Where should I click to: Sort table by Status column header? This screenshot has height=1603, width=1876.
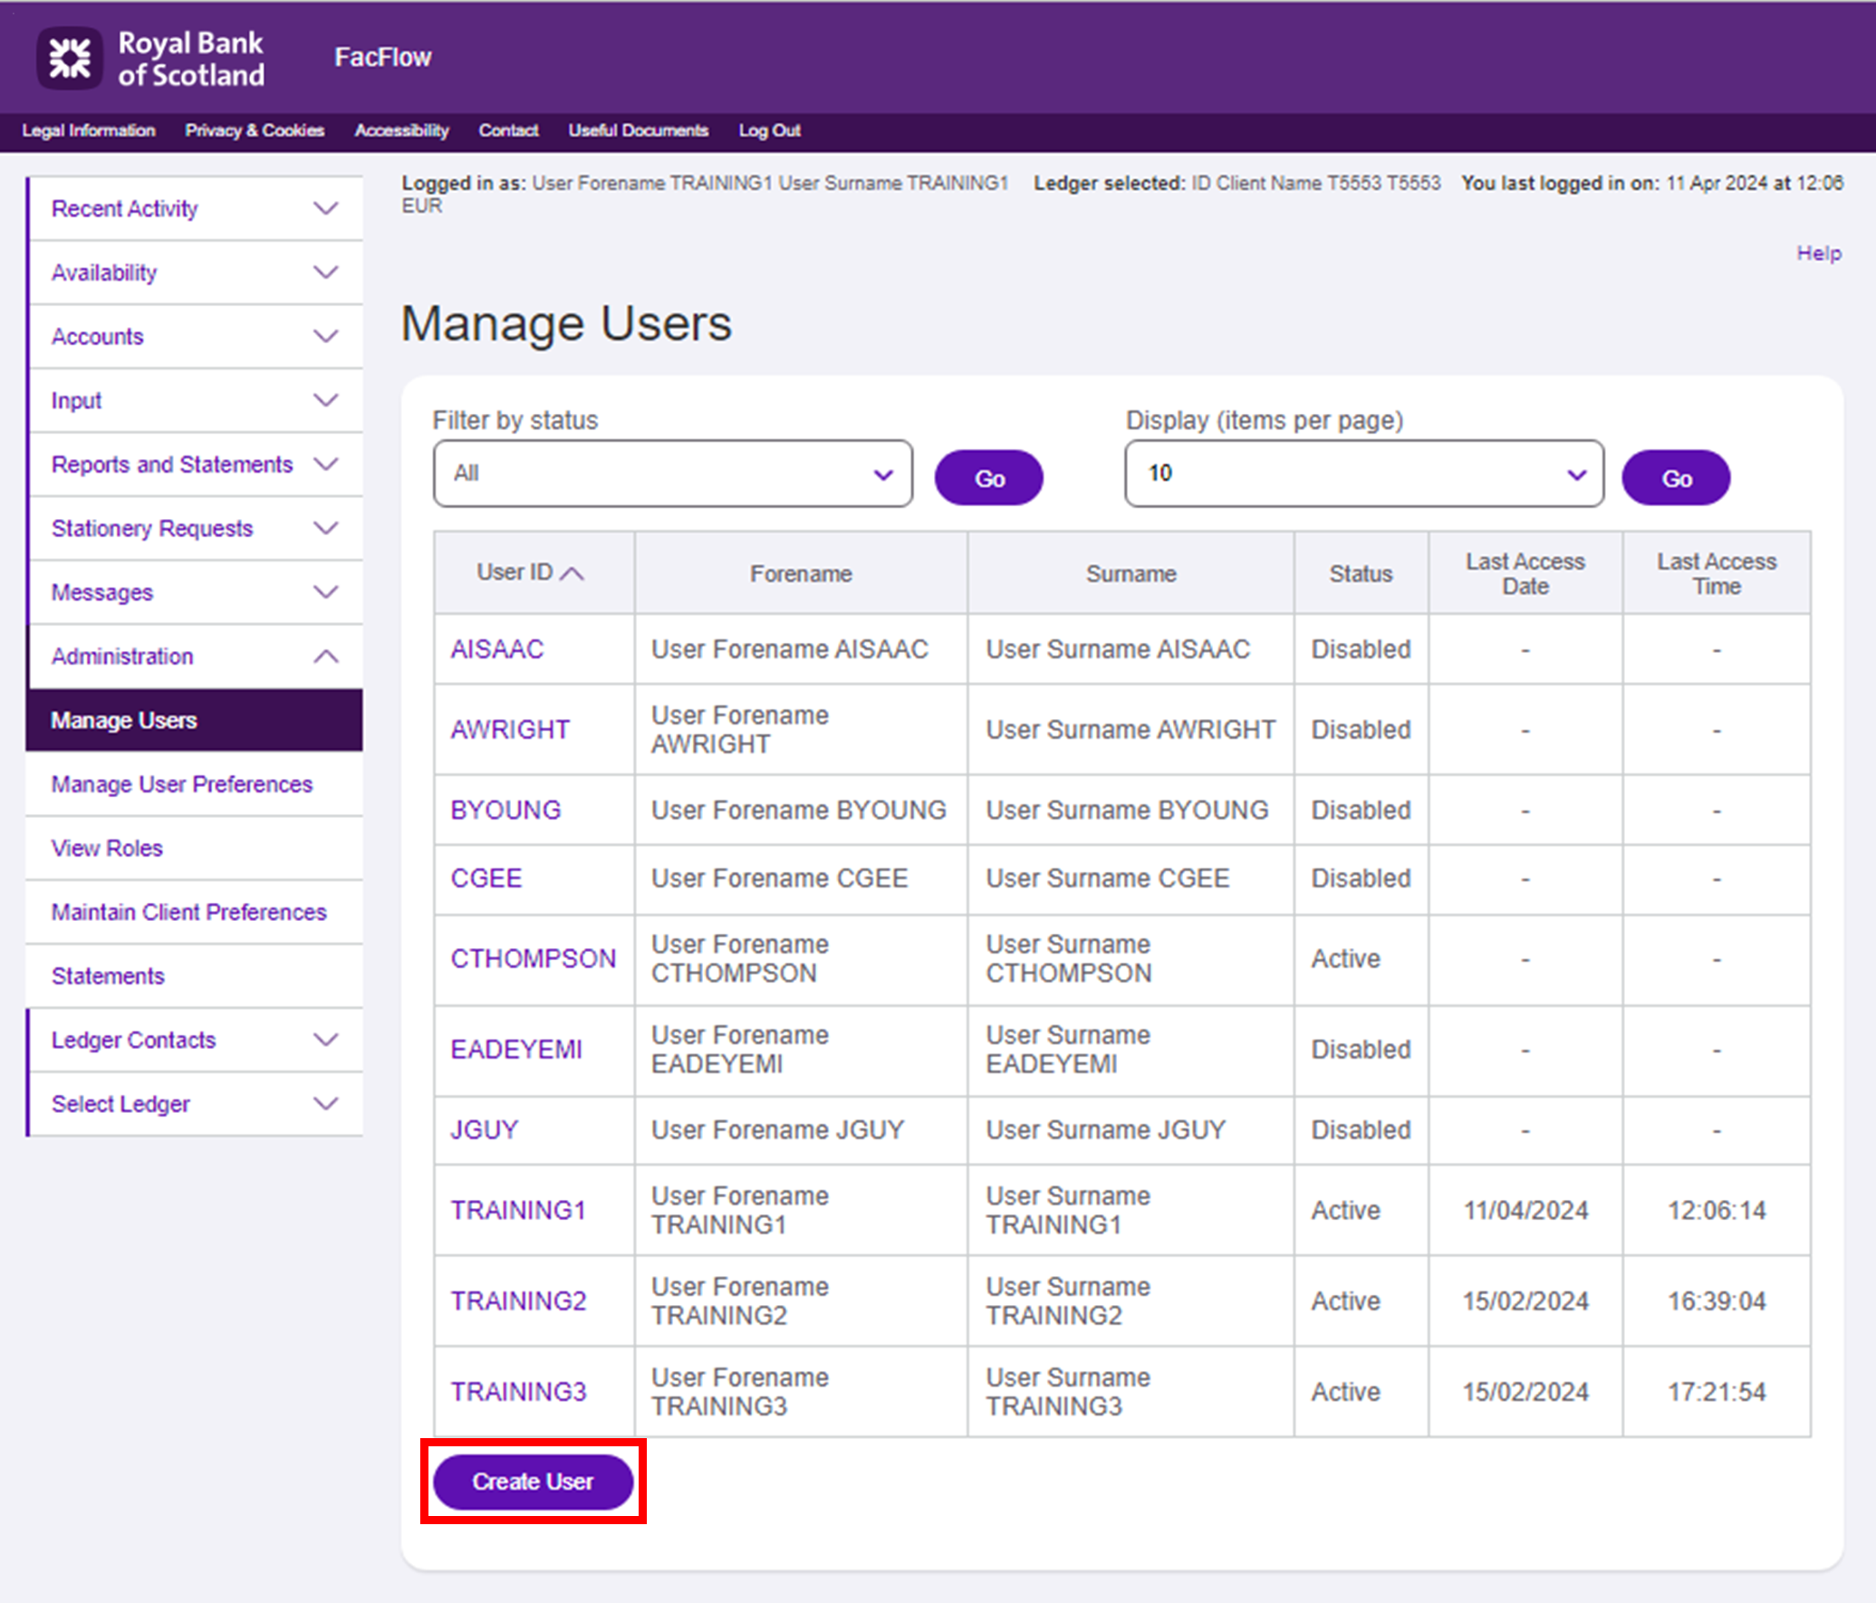(x=1360, y=573)
